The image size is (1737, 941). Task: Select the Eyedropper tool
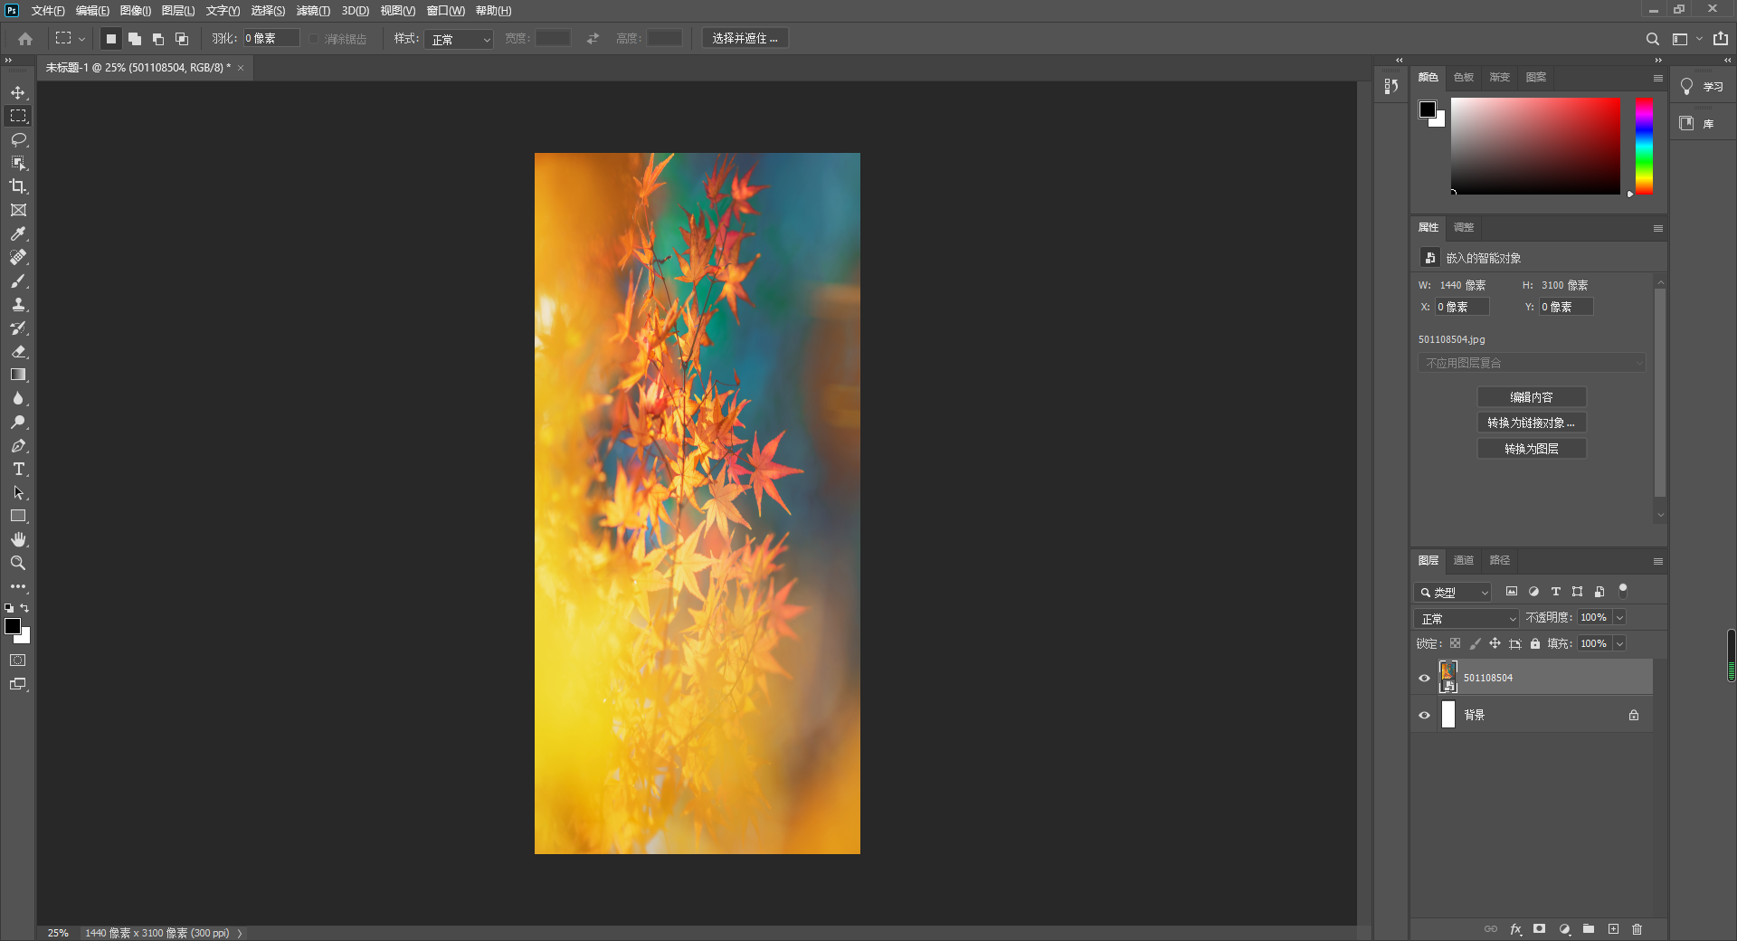pyautogui.click(x=18, y=233)
